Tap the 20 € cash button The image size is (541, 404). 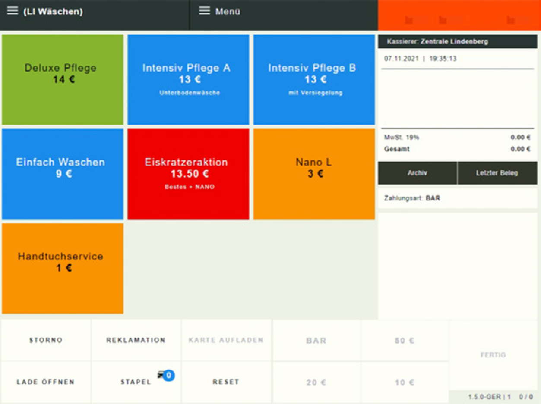pyautogui.click(x=316, y=382)
